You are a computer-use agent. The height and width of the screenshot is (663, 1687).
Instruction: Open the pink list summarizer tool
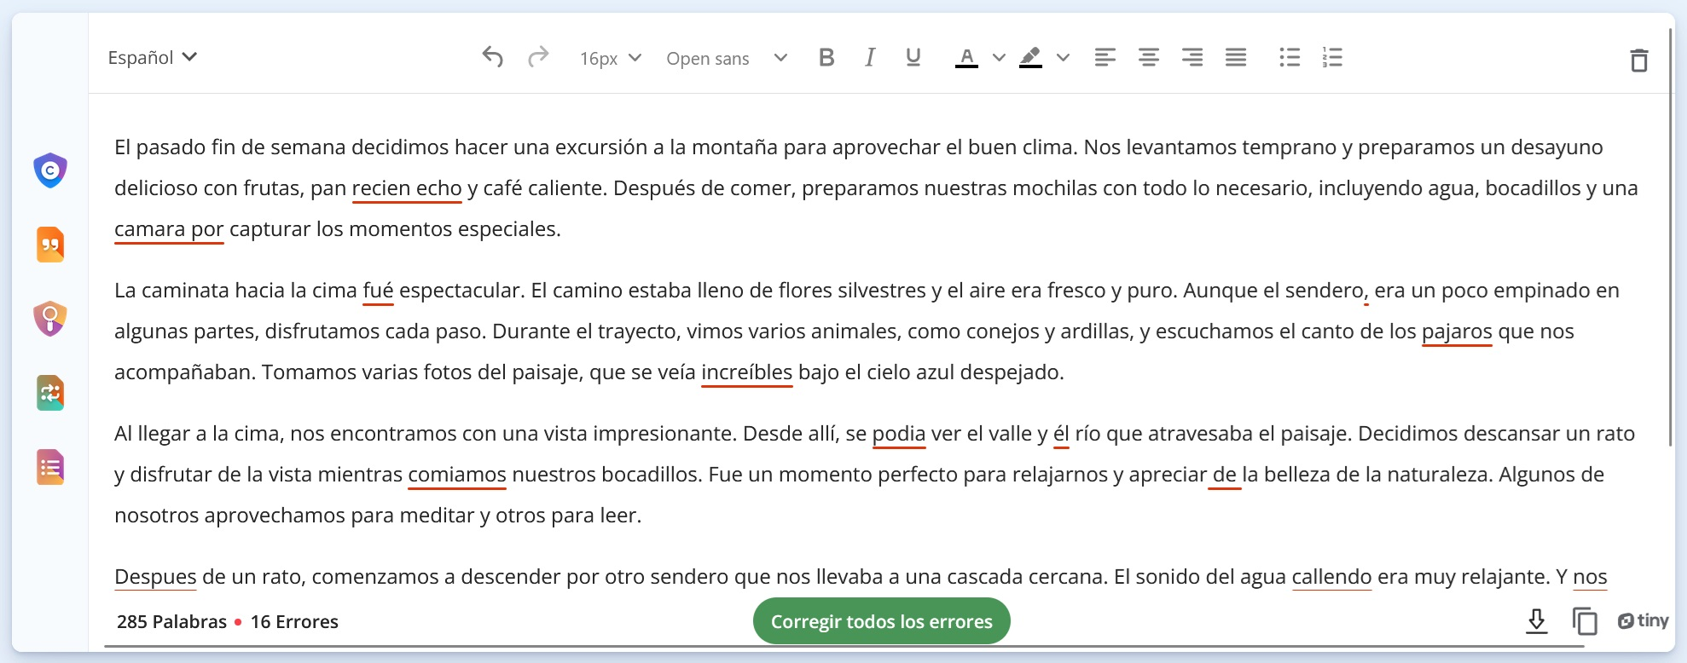[x=50, y=467]
